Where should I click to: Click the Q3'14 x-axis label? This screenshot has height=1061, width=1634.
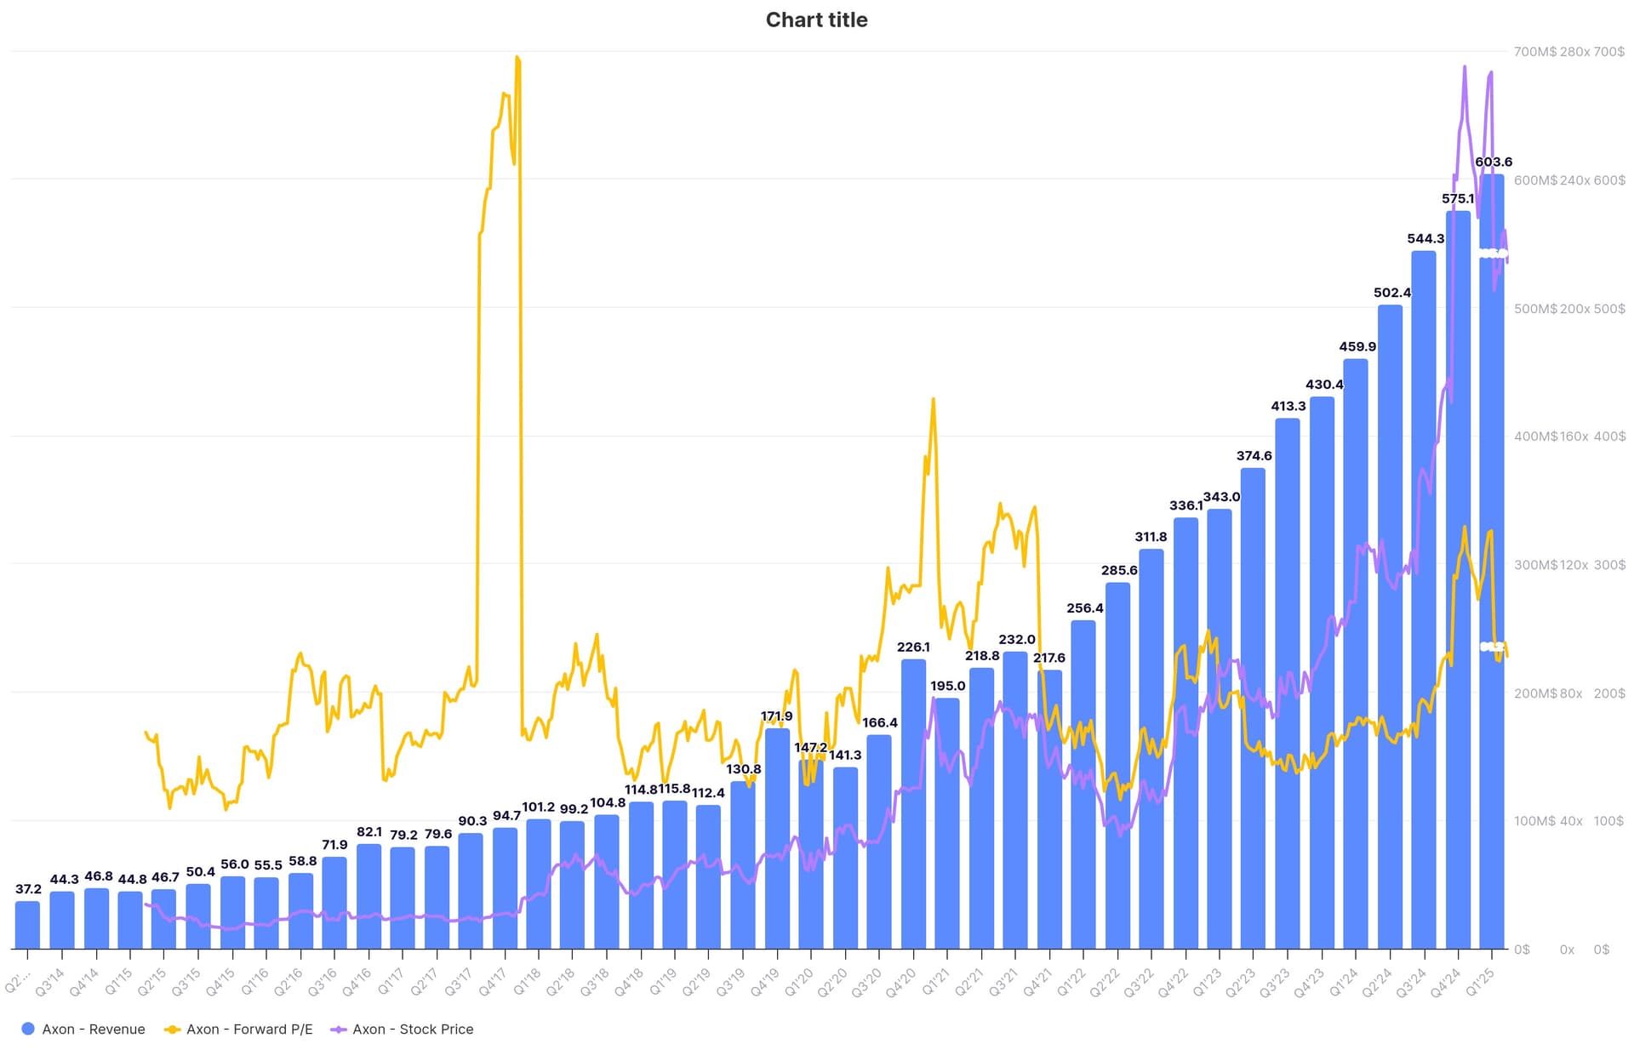(50, 982)
